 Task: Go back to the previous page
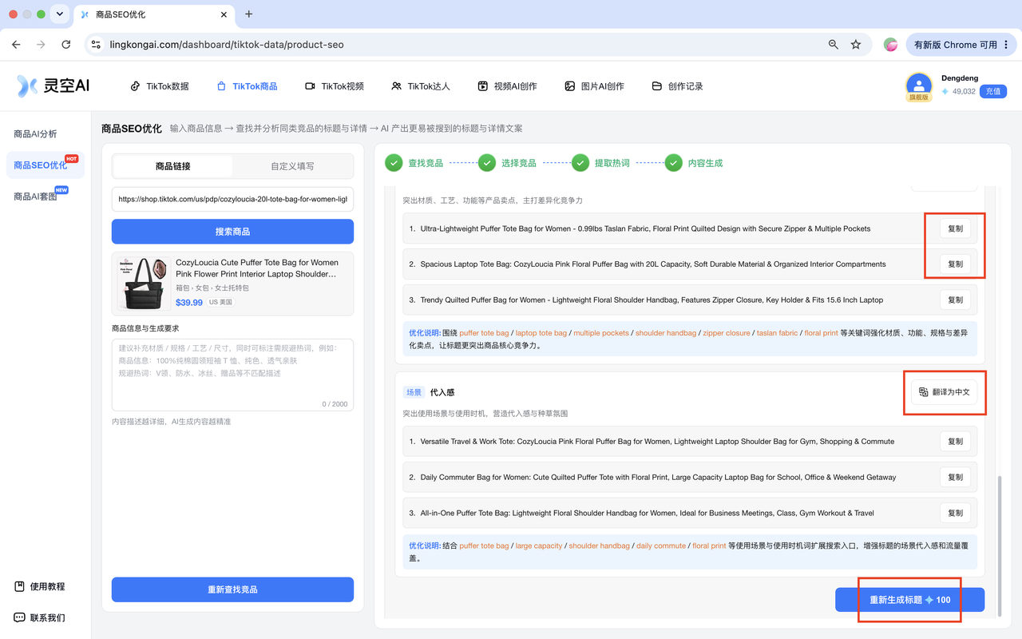16,45
